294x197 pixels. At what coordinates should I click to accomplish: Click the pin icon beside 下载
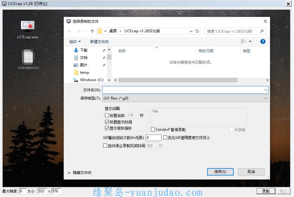104,50
